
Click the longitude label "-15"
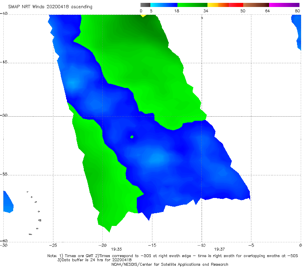click(152, 245)
